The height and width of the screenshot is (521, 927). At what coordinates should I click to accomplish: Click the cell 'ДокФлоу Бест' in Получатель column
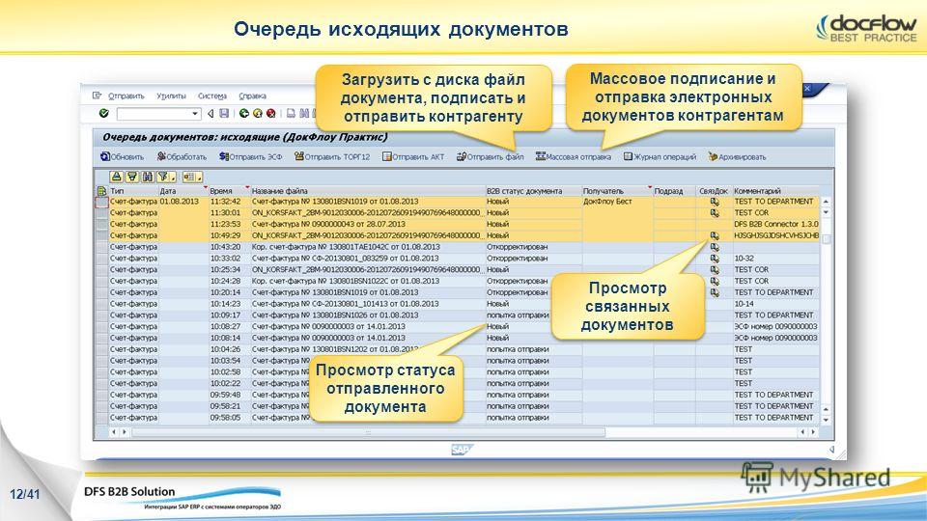[617, 202]
